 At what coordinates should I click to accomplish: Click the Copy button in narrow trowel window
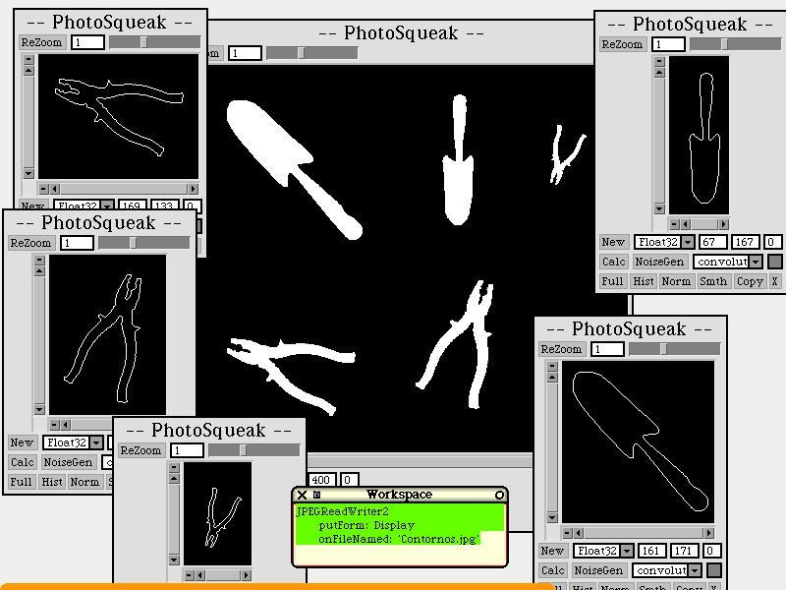point(750,281)
